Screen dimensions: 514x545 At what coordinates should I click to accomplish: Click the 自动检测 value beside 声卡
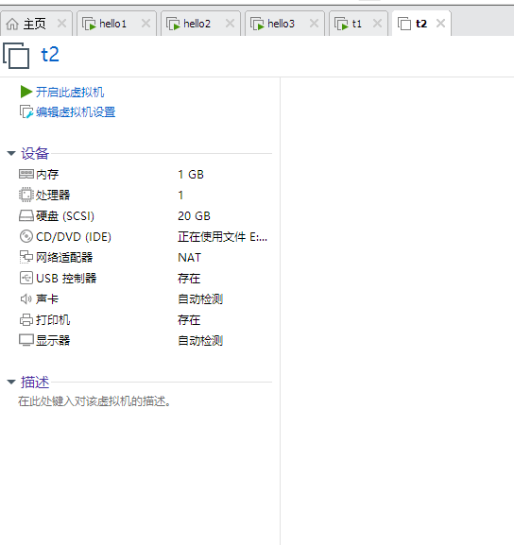click(x=200, y=298)
